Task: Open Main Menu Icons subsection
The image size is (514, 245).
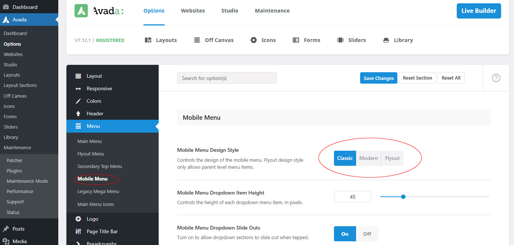Action: (96, 204)
